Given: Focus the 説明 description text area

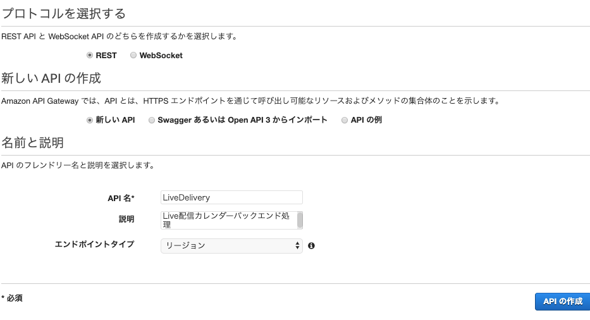Looking at the screenshot, I should click(229, 220).
